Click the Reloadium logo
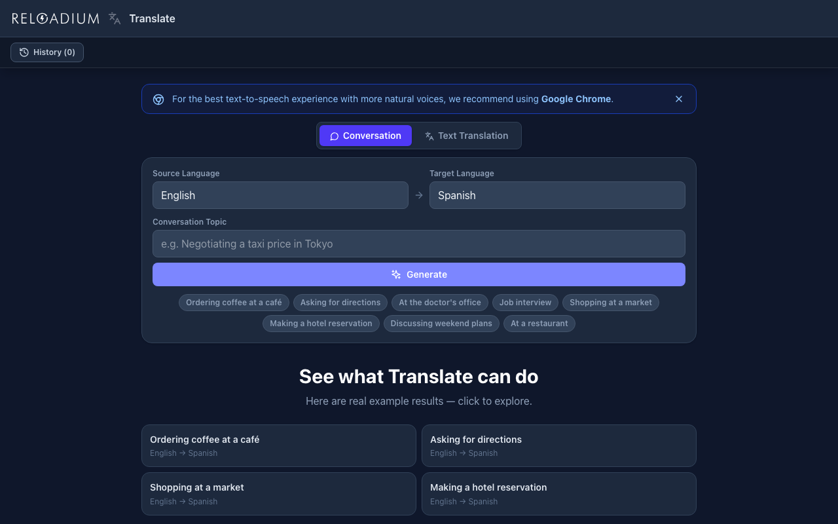The height and width of the screenshot is (524, 838). click(x=56, y=18)
